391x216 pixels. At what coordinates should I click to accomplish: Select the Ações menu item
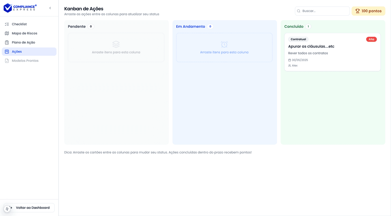[x=29, y=51]
